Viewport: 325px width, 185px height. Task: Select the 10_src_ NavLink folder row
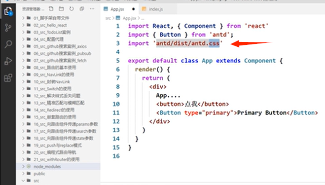58,81
